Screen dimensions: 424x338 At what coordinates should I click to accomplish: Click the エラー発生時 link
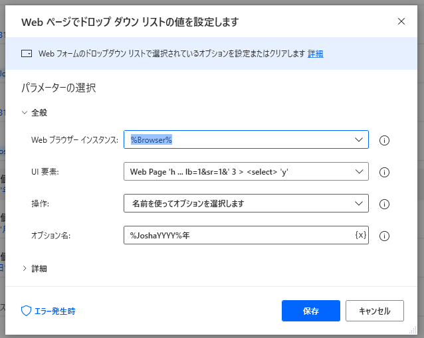coord(54,311)
